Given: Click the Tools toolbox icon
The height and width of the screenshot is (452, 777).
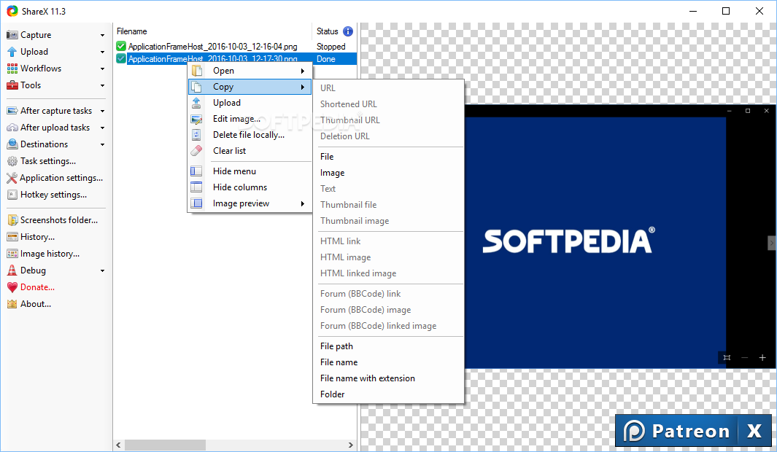Looking at the screenshot, I should click(x=12, y=85).
